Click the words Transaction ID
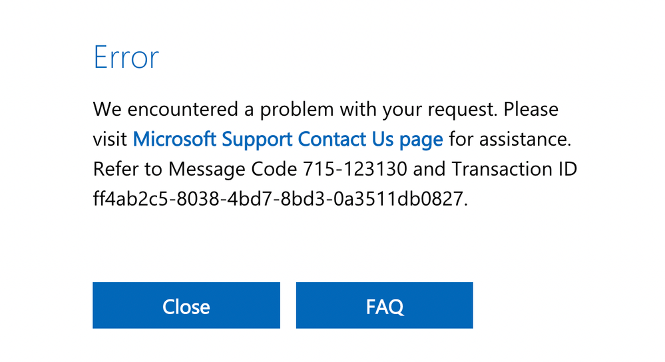The image size is (665, 362). coord(514,169)
